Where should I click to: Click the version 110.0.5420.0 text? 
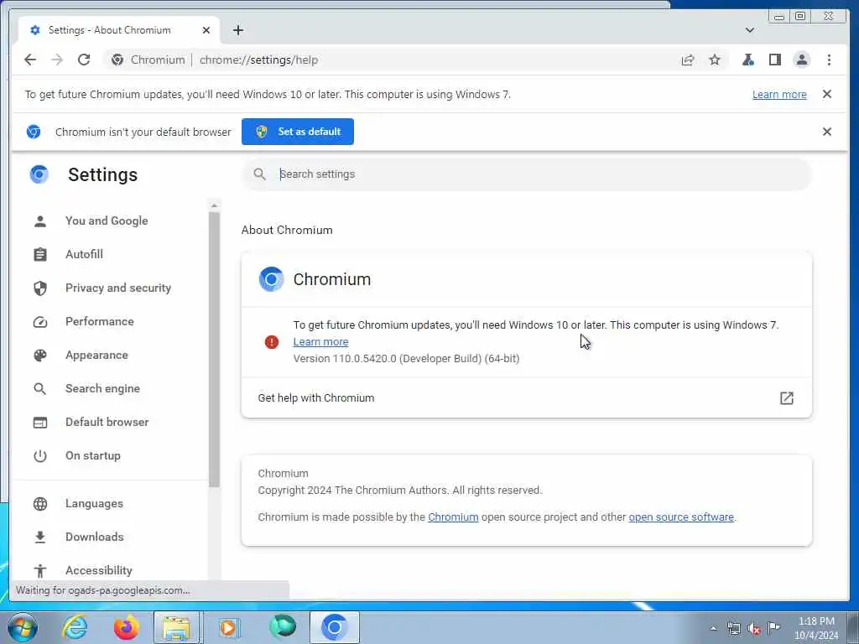(406, 359)
